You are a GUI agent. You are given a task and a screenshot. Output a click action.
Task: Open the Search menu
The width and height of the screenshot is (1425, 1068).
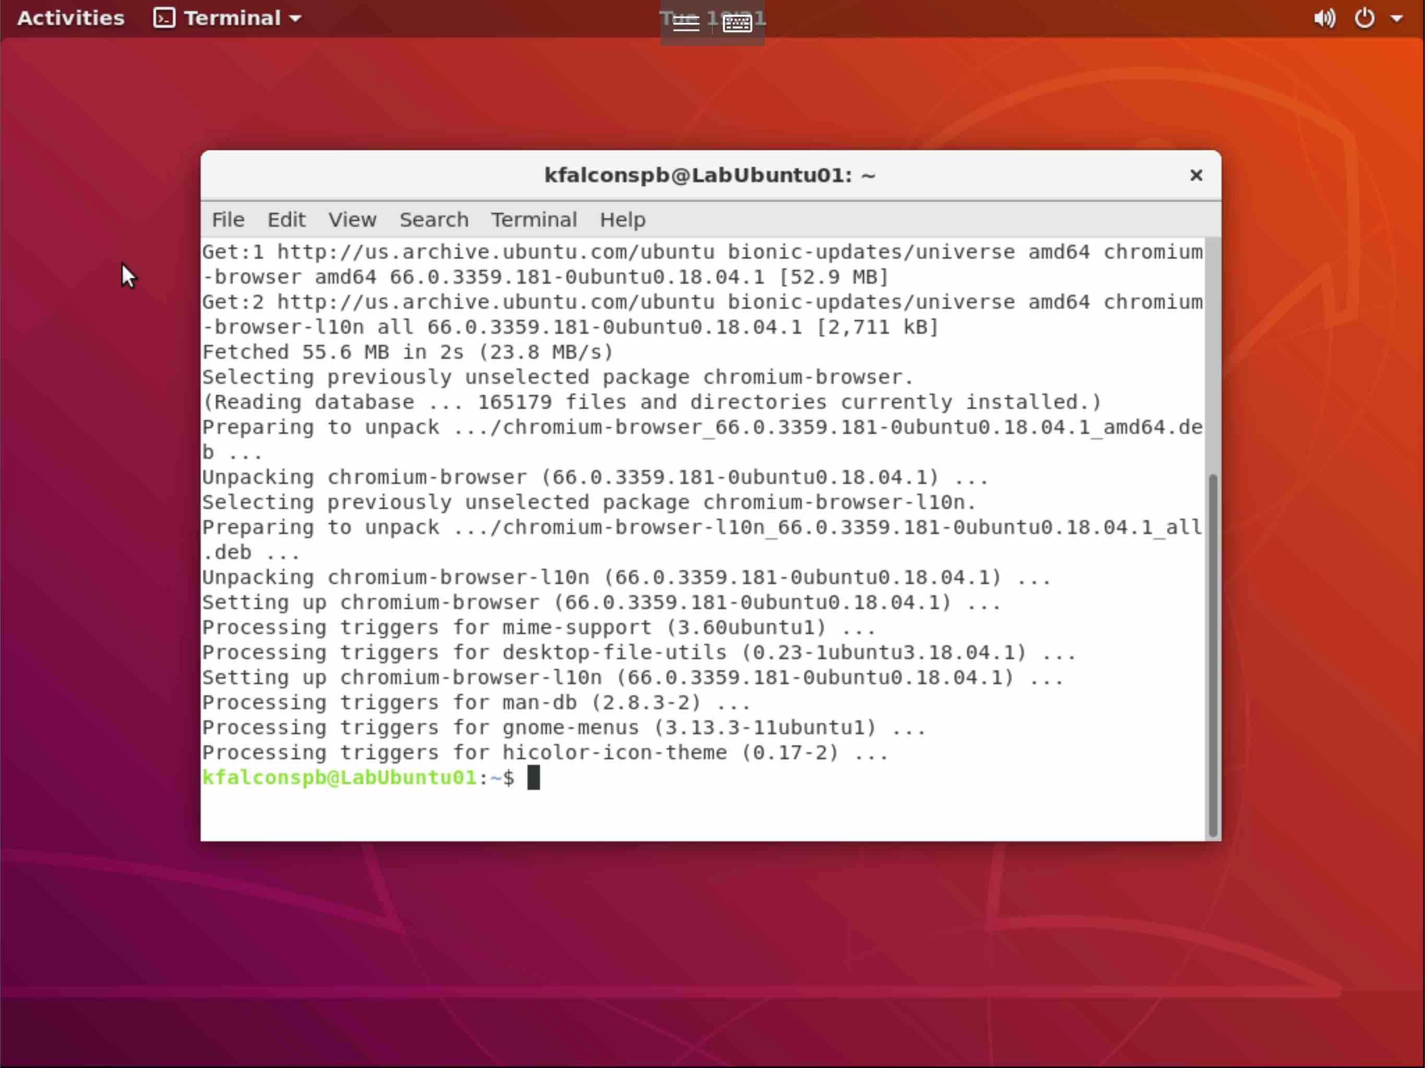[433, 220]
